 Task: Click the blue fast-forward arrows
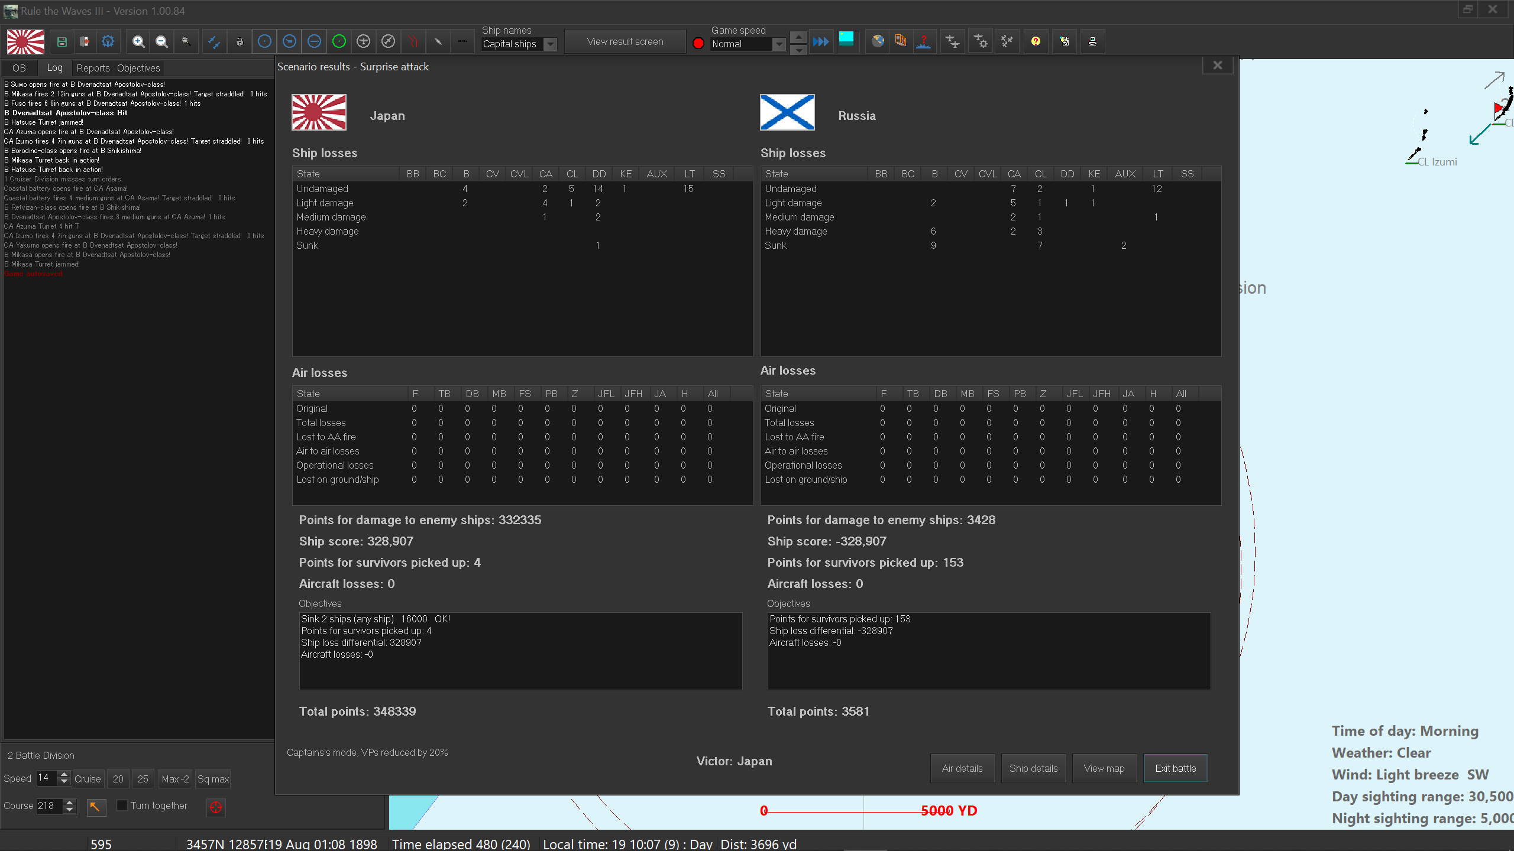(821, 41)
